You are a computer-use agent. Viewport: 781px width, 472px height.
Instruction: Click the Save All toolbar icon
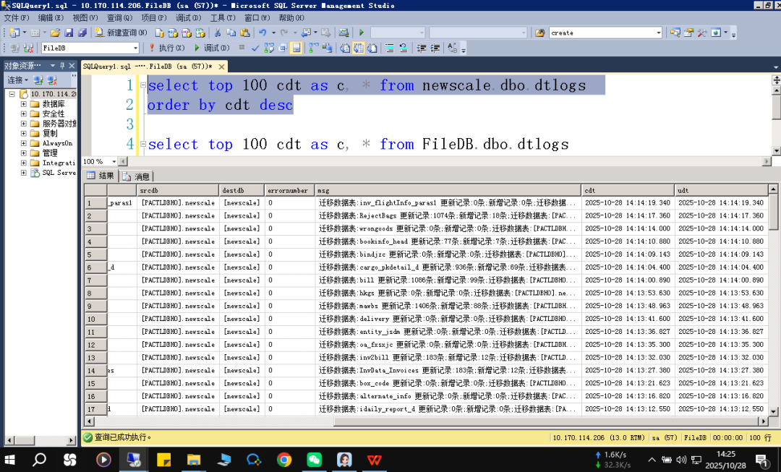pyautogui.click(x=82, y=33)
